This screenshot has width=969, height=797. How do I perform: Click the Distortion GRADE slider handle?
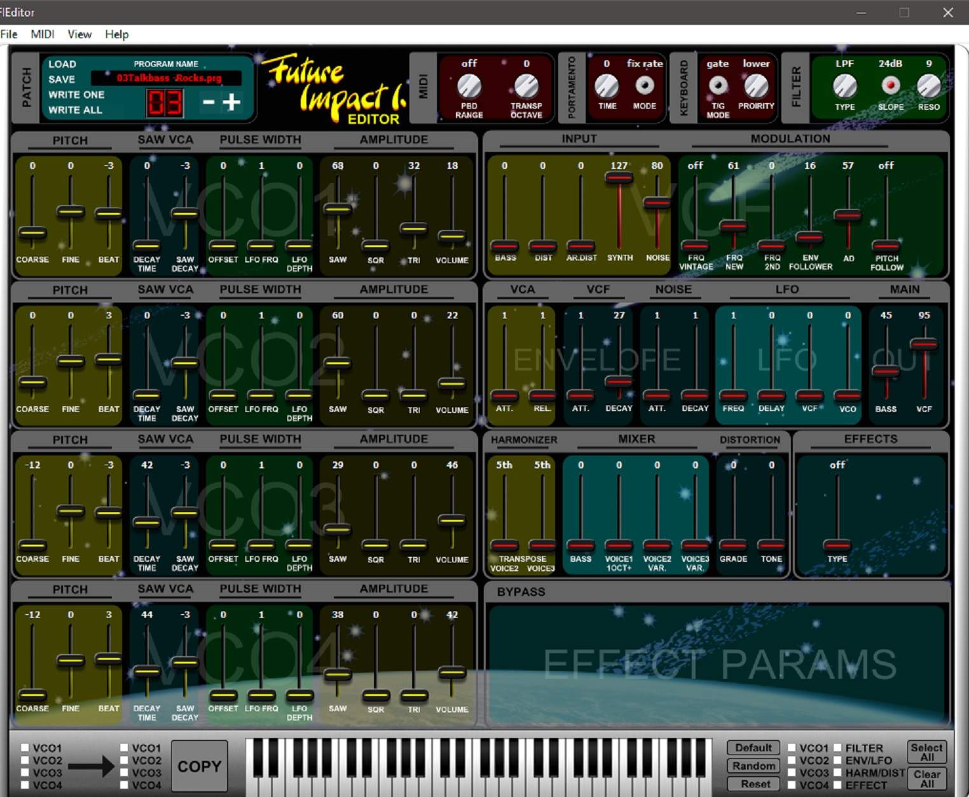pos(733,545)
